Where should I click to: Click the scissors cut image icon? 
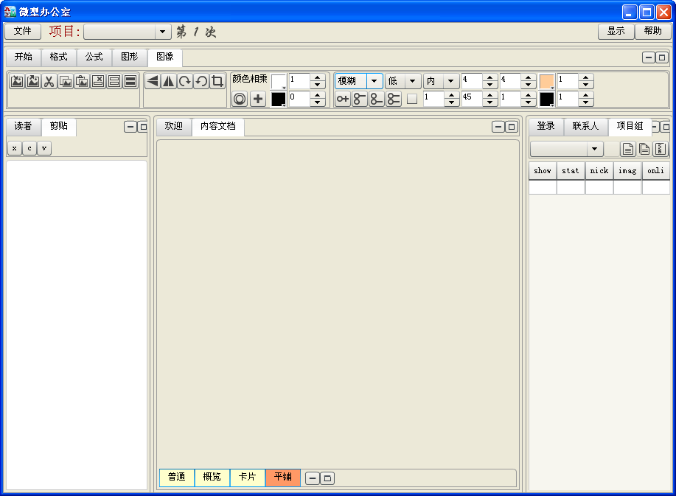pyautogui.click(x=49, y=81)
